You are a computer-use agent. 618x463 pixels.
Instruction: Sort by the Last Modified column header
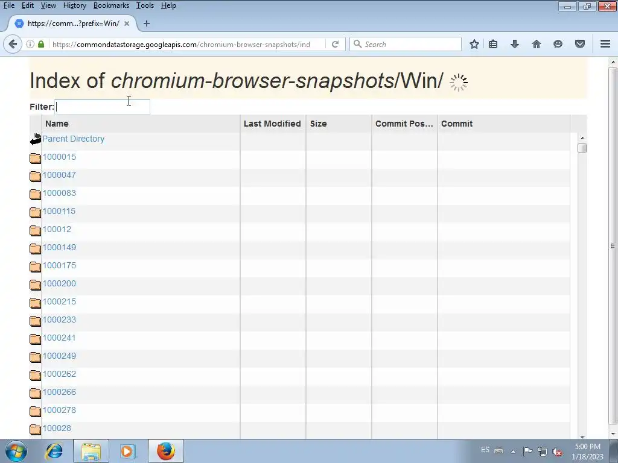click(273, 124)
